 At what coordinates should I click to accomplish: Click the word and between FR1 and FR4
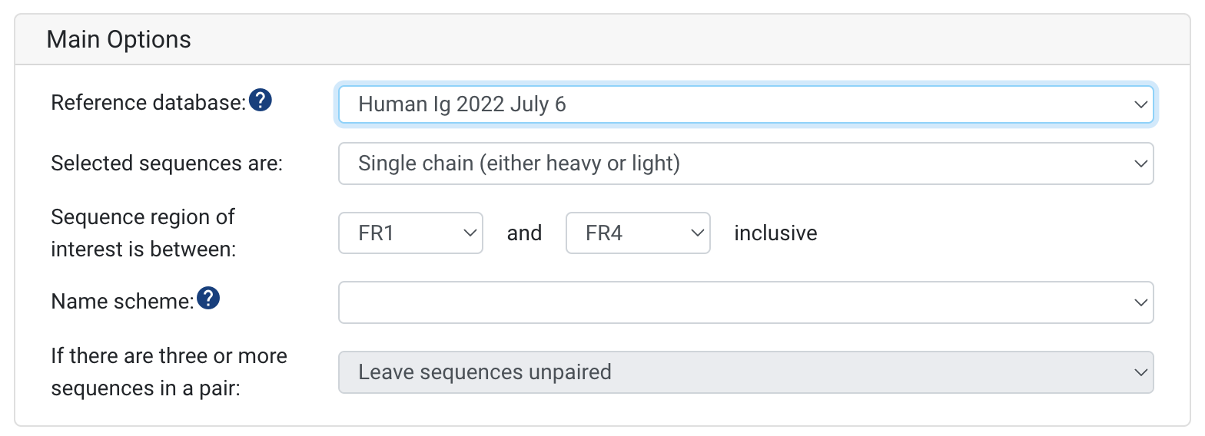[x=524, y=233]
